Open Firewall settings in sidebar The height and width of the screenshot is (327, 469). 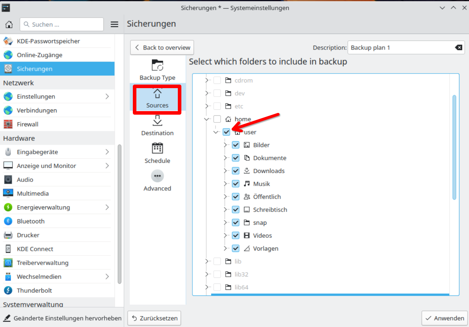(28, 124)
